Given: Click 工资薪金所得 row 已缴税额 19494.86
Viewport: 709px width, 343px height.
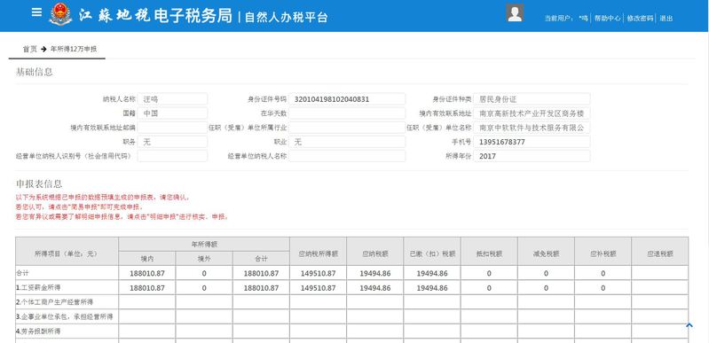Looking at the screenshot, I should tap(432, 288).
